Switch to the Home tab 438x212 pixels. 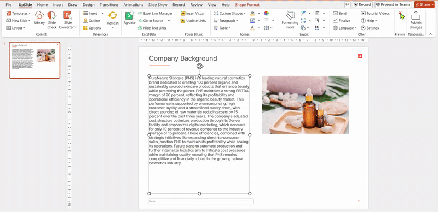coord(42,5)
